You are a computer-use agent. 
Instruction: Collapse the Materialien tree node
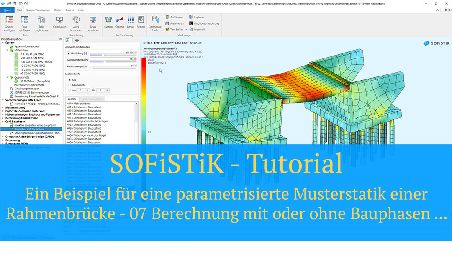coord(8,50)
